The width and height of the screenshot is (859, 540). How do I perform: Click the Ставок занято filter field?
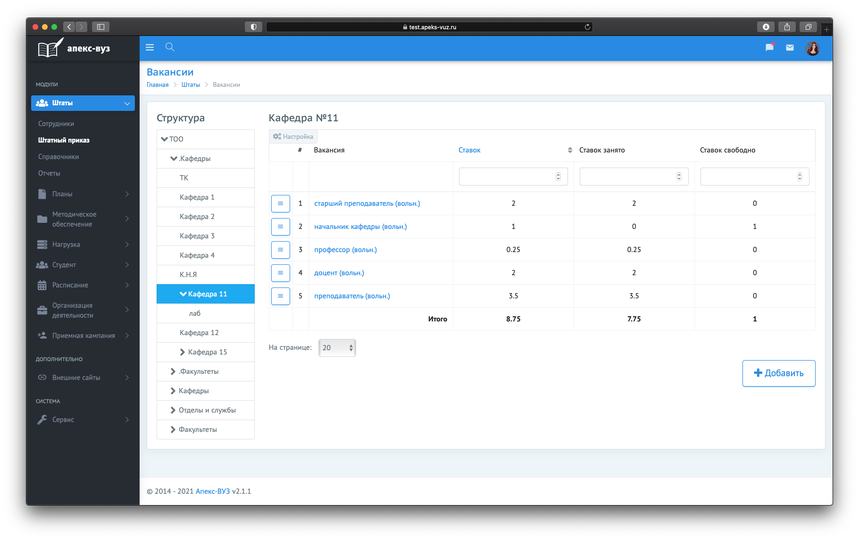[x=634, y=177]
